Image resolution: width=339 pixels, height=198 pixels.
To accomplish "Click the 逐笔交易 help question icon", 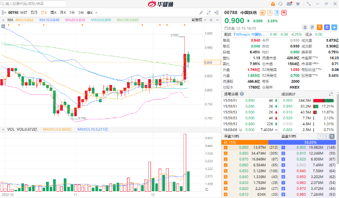I will (x=242, y=94).
